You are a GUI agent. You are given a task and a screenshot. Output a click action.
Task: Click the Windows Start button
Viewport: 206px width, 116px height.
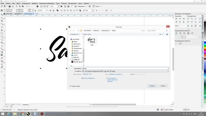[x=3, y=114]
